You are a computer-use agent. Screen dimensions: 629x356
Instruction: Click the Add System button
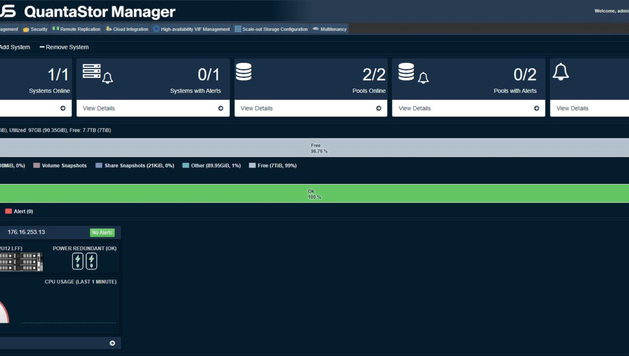15,47
